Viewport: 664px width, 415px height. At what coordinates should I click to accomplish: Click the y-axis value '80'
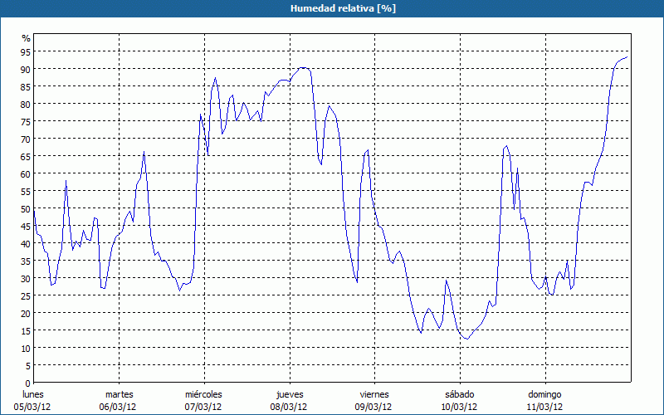(26, 104)
